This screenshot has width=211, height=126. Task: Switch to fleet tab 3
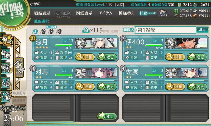click(x=51, y=31)
